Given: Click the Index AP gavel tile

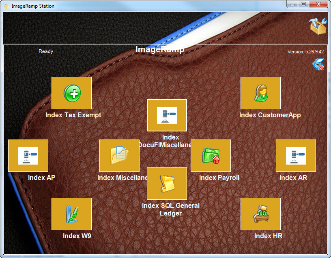Looking at the screenshot, I should tap(28, 156).
